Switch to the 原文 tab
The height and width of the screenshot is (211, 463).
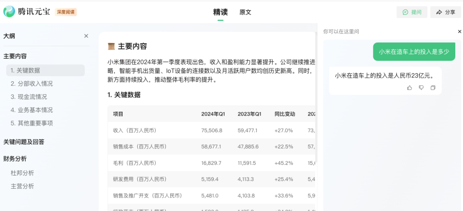pyautogui.click(x=245, y=12)
